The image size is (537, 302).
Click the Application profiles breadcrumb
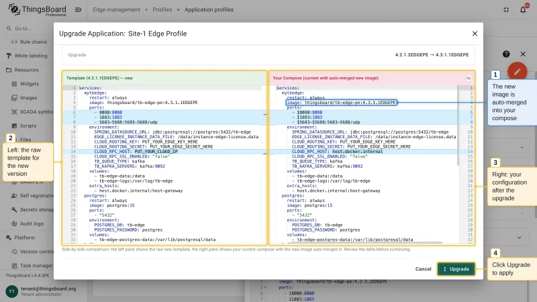coord(209,9)
